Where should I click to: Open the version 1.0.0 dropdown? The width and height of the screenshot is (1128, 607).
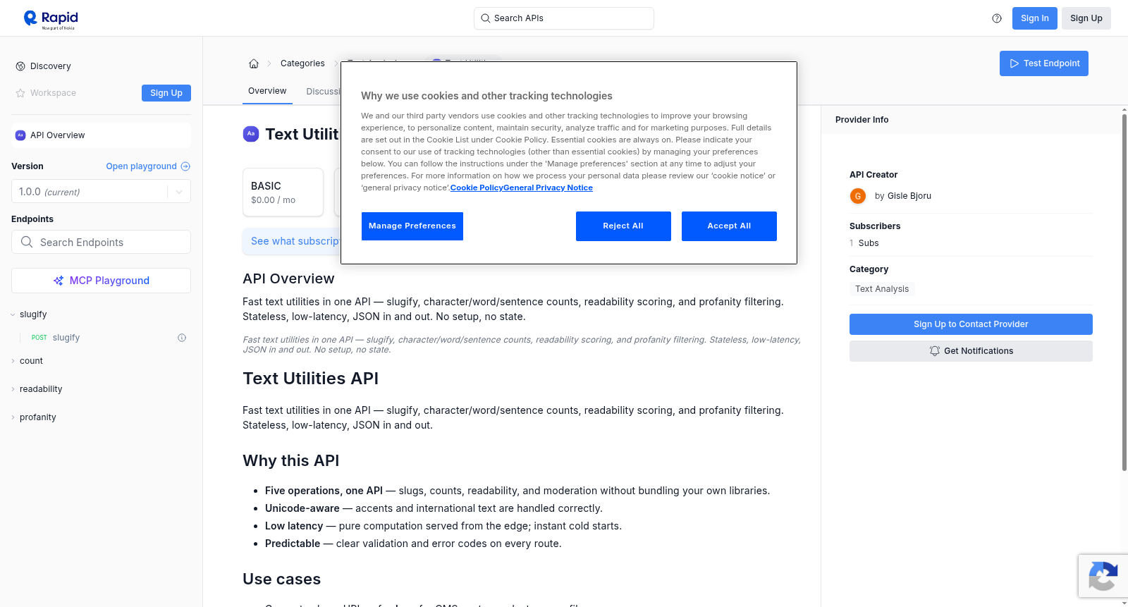tap(101, 191)
